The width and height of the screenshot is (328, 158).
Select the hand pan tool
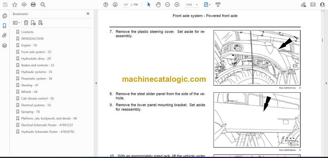tap(158, 5)
